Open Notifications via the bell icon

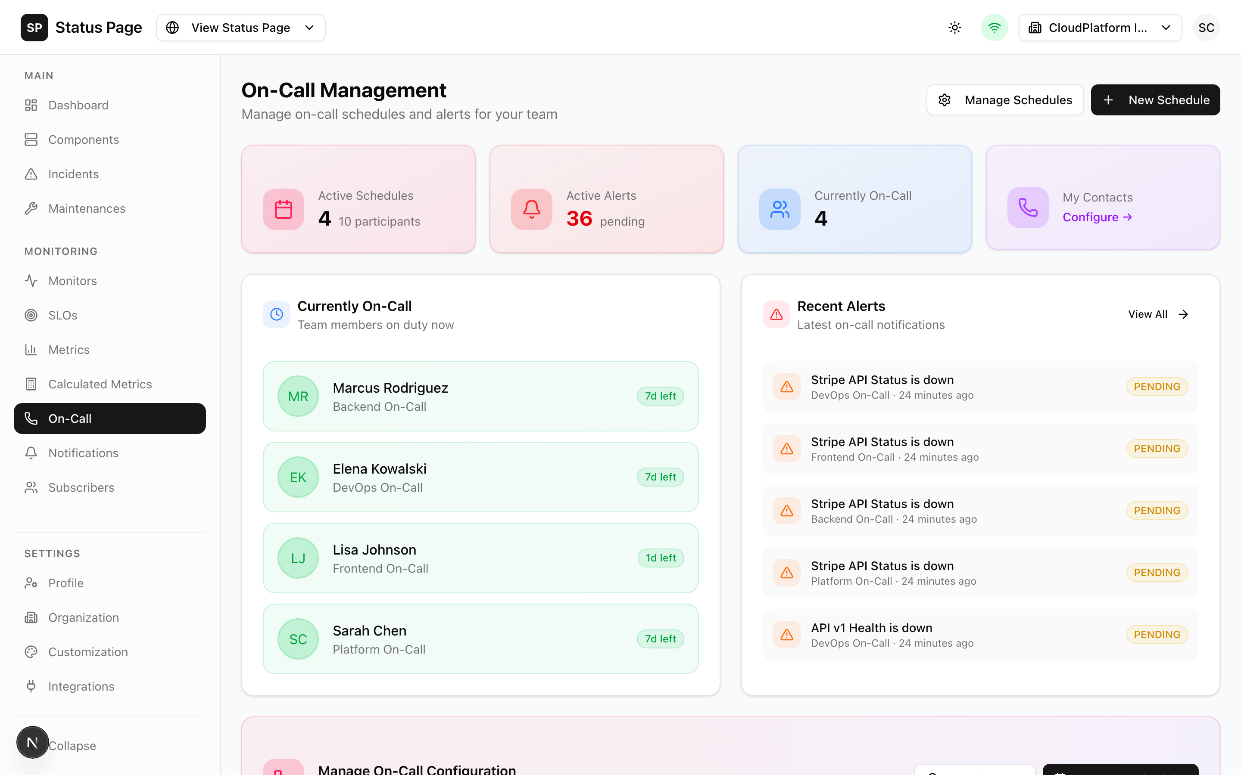click(31, 453)
